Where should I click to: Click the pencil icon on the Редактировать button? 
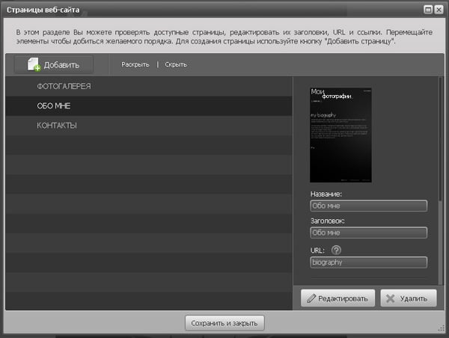311,298
